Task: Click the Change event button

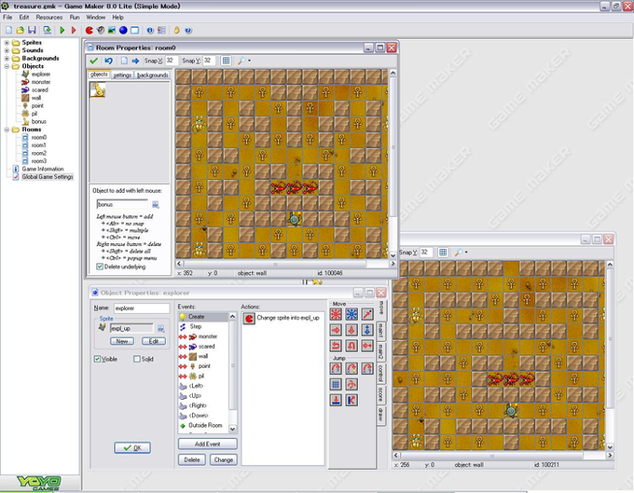Action: pyautogui.click(x=223, y=459)
